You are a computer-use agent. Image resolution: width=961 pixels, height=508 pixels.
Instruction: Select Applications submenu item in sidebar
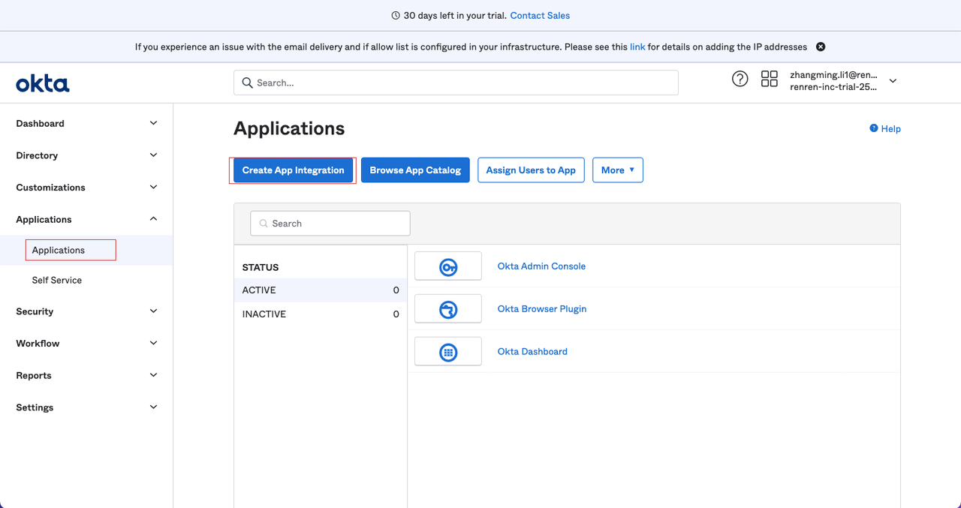[x=59, y=250]
